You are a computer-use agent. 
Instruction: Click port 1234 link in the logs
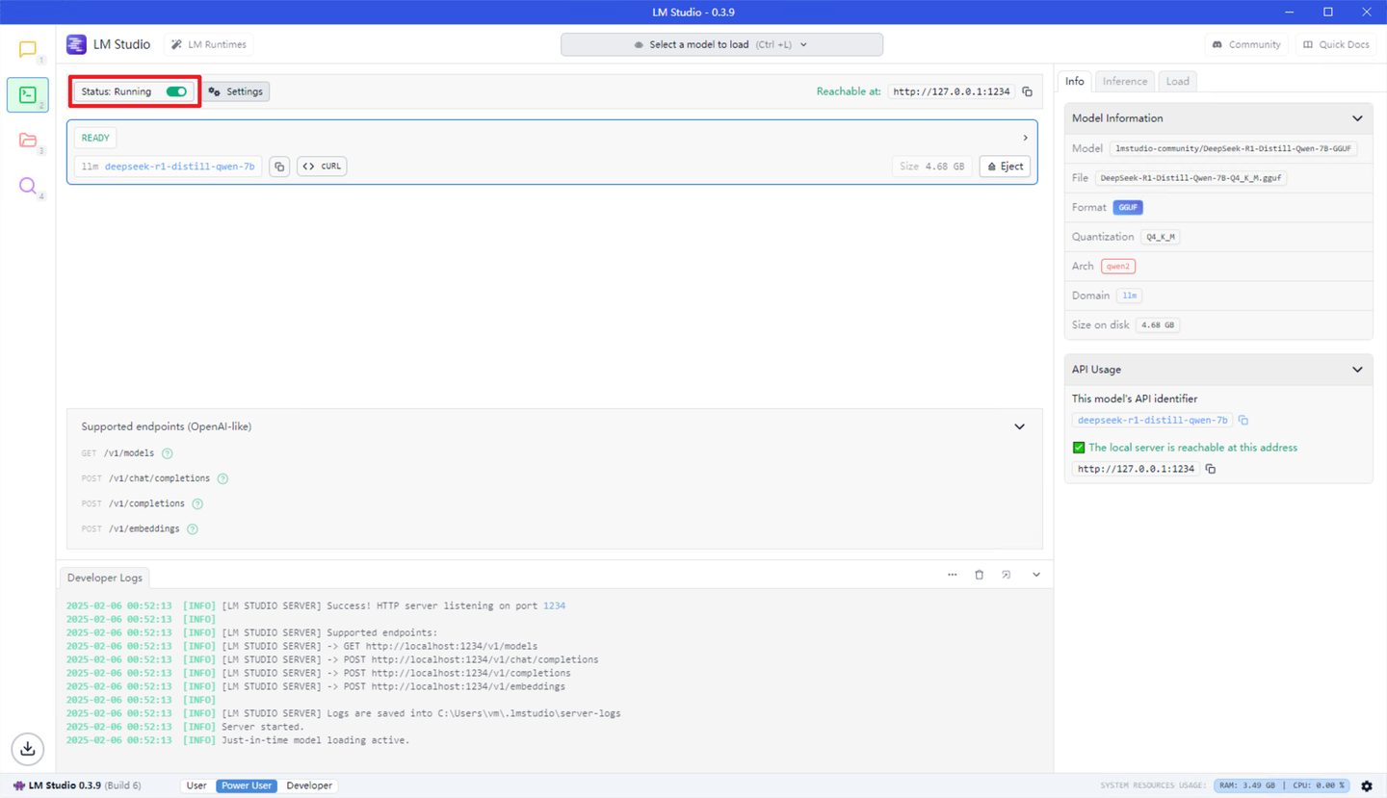(554, 606)
